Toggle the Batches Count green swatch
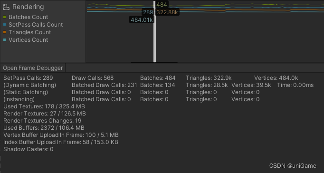The height and width of the screenshot is (173, 324). [5, 17]
